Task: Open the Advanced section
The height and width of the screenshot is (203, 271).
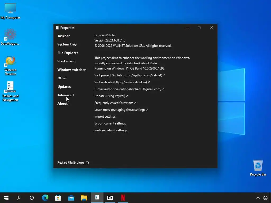Action: pyautogui.click(x=66, y=95)
